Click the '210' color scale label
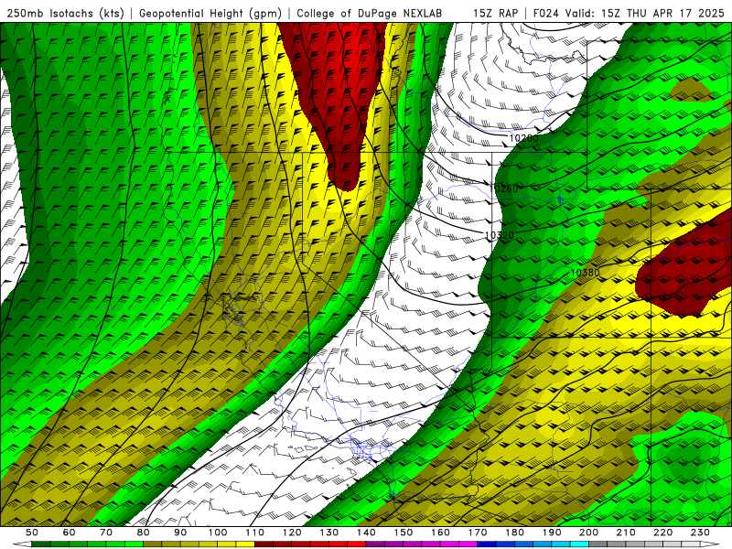The width and height of the screenshot is (732, 549). [x=626, y=533]
